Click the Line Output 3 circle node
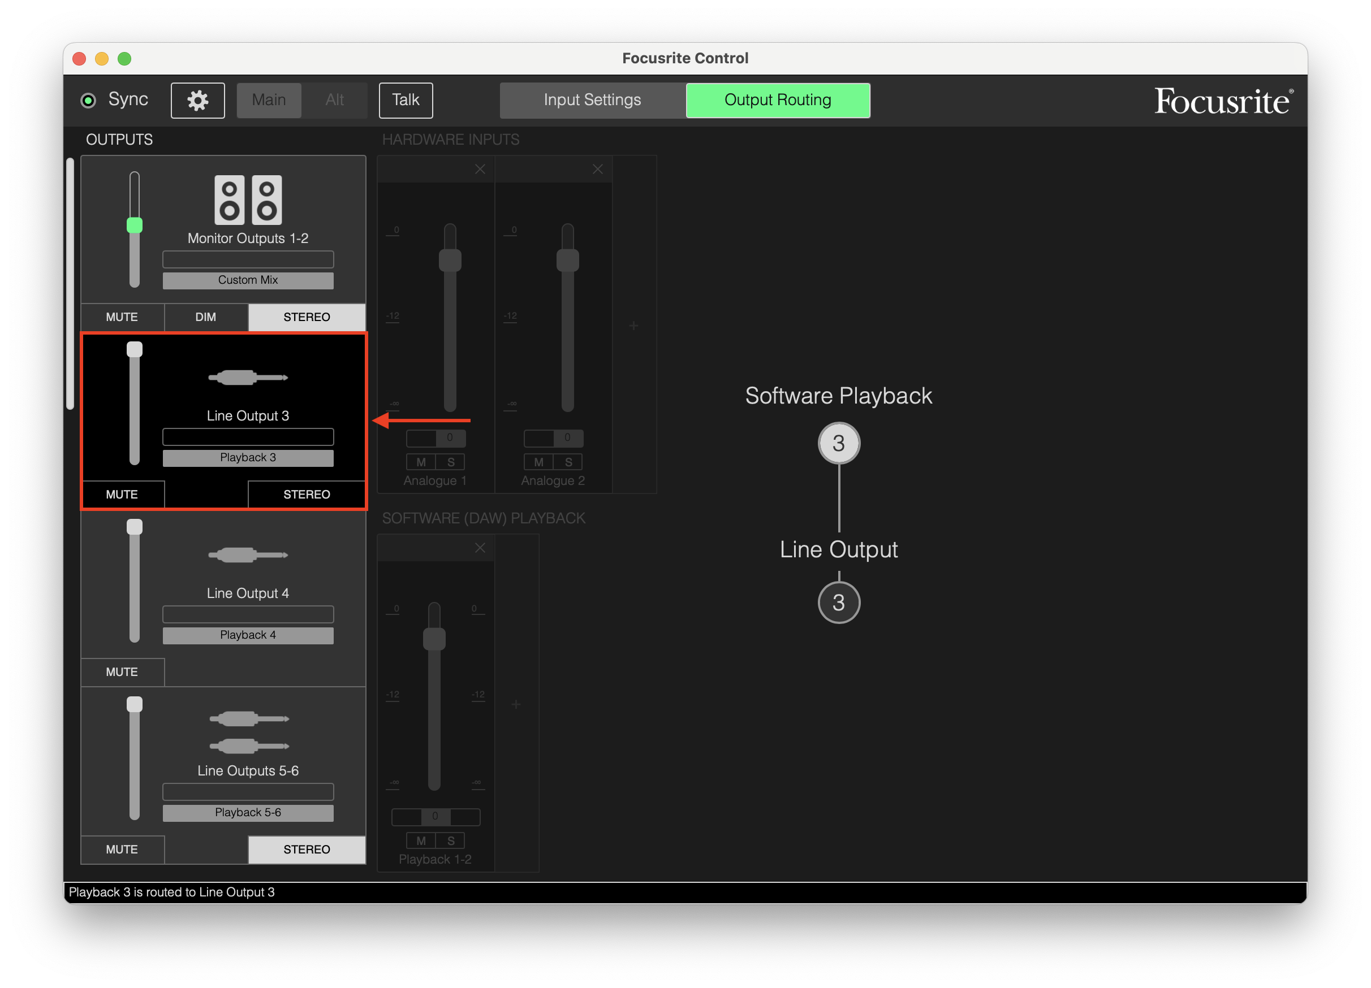This screenshot has height=988, width=1371. point(838,602)
